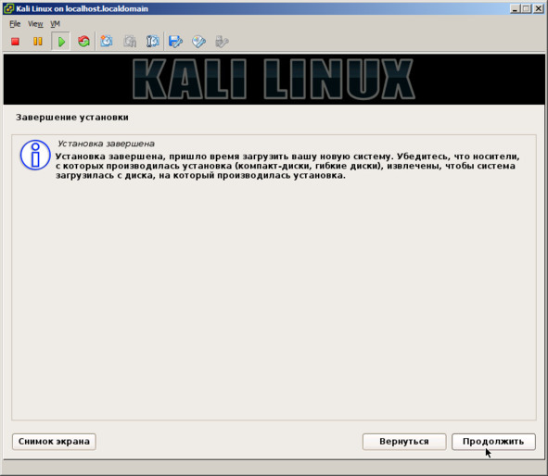Image resolution: width=548 pixels, height=476 pixels.
Task: Click the grayed revert-to-snapshot icon
Action: point(130,42)
